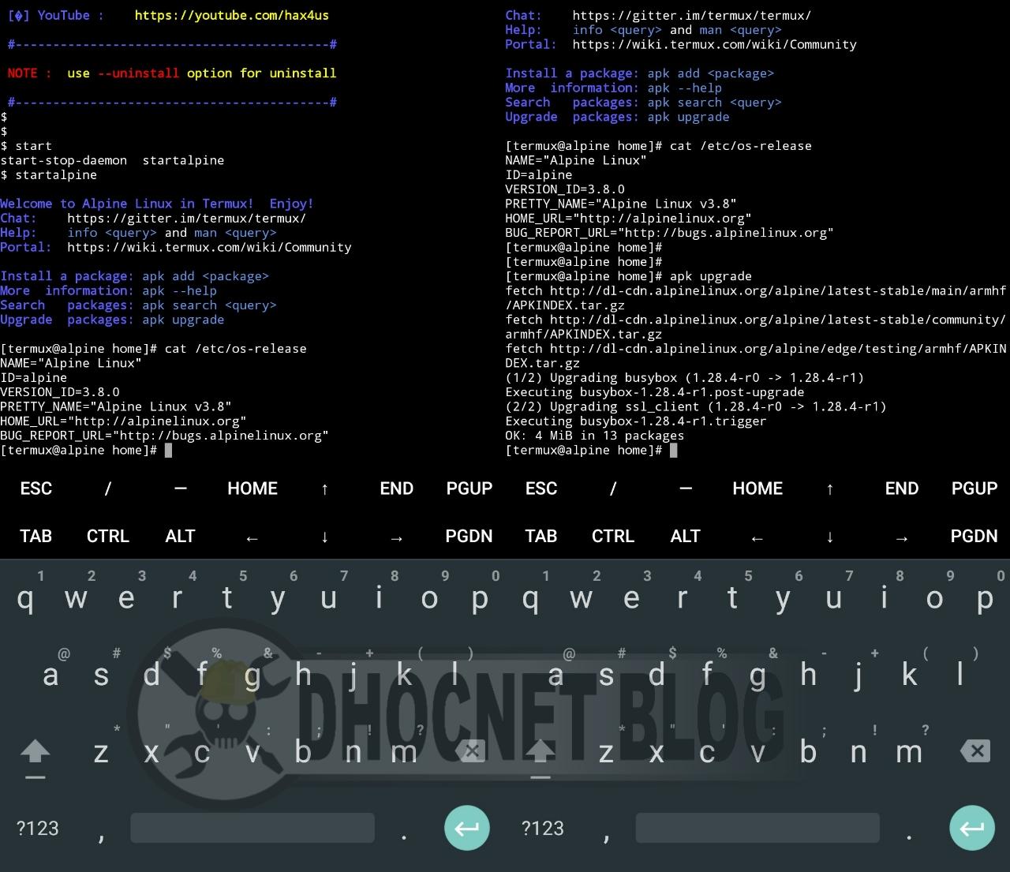Tap PGUP in left Termux extra keys
This screenshot has height=872, width=1010.
[x=469, y=488]
